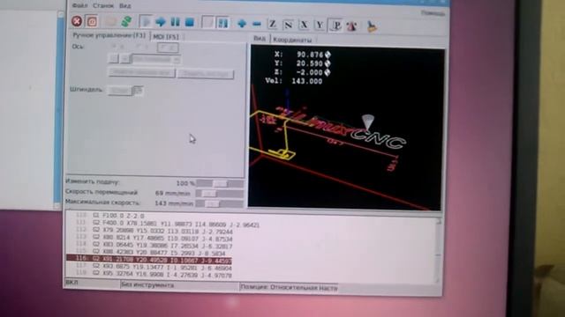Click the Позиция: Относительная status field

pos(290,288)
